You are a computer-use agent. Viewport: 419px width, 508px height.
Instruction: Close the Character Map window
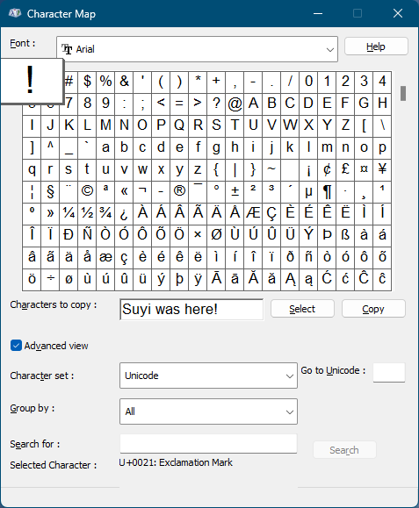pyautogui.click(x=398, y=13)
